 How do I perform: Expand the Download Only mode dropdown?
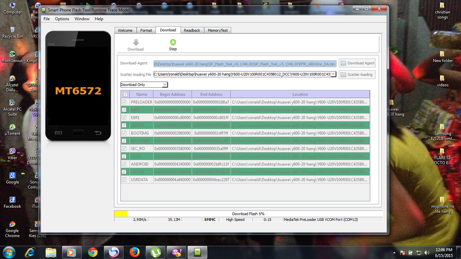pos(164,85)
